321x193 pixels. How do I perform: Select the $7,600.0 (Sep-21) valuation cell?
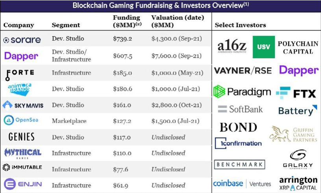[x=176, y=56]
